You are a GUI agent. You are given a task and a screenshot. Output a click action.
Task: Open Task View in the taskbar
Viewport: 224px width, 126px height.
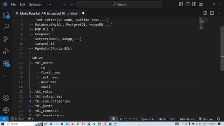(45, 124)
